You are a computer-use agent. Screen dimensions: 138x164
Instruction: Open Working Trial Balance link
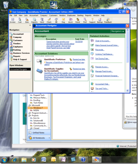pos(104,54)
